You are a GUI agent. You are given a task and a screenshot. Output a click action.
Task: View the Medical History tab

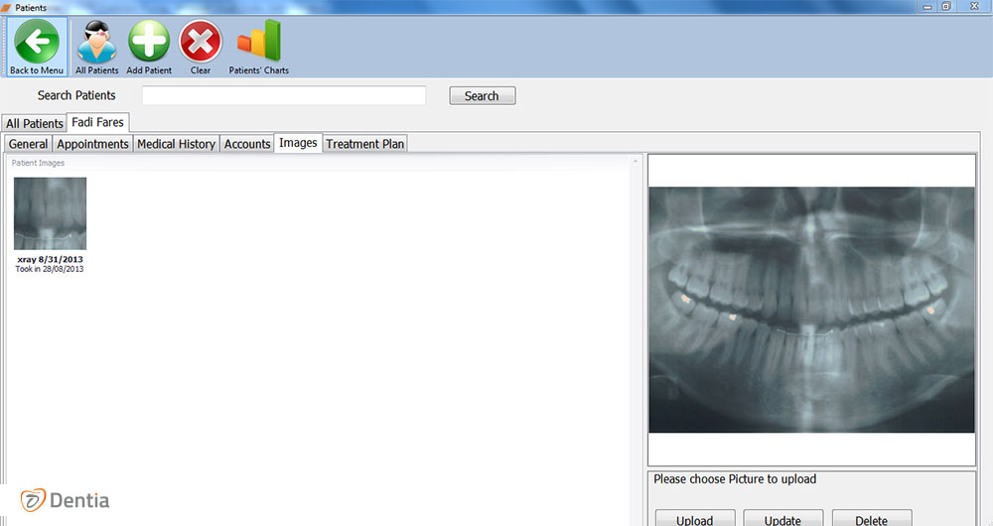click(176, 144)
